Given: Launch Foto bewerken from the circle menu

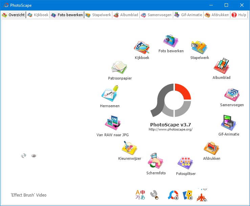Looking at the screenshot, I should pyautogui.click(x=171, y=41).
